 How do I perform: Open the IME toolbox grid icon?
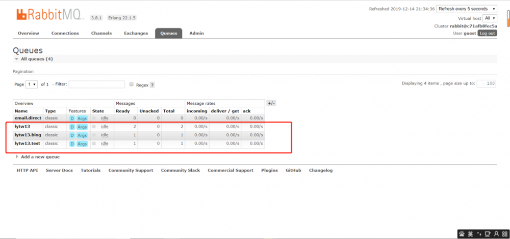504,234
